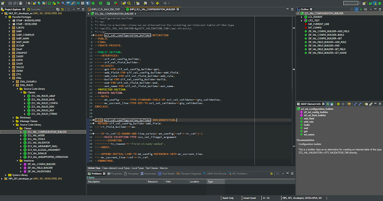Open the Test Classes tab below the editor
Screen dimensions: 383x201
click(x=152, y=168)
